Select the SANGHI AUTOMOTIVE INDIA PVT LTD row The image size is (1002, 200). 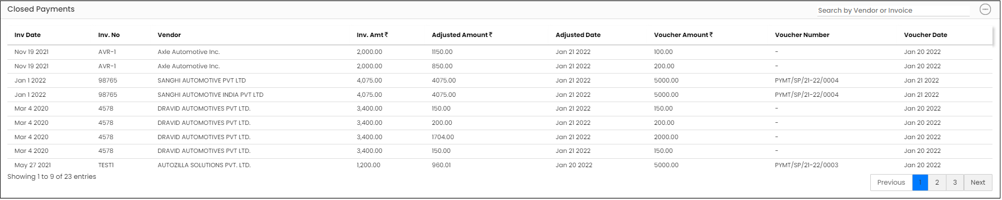pos(500,95)
